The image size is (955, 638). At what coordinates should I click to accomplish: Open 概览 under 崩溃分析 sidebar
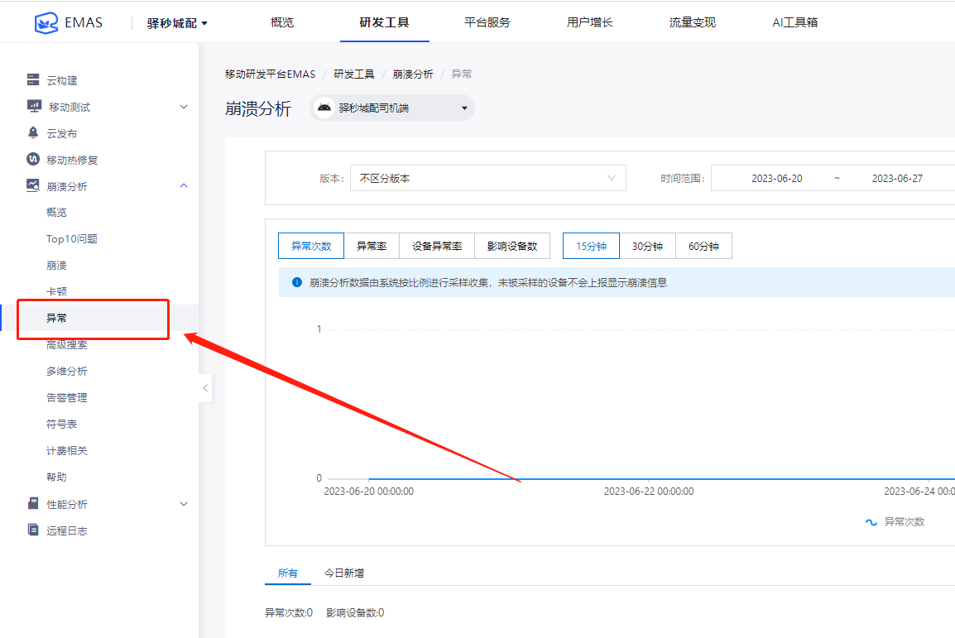56,212
